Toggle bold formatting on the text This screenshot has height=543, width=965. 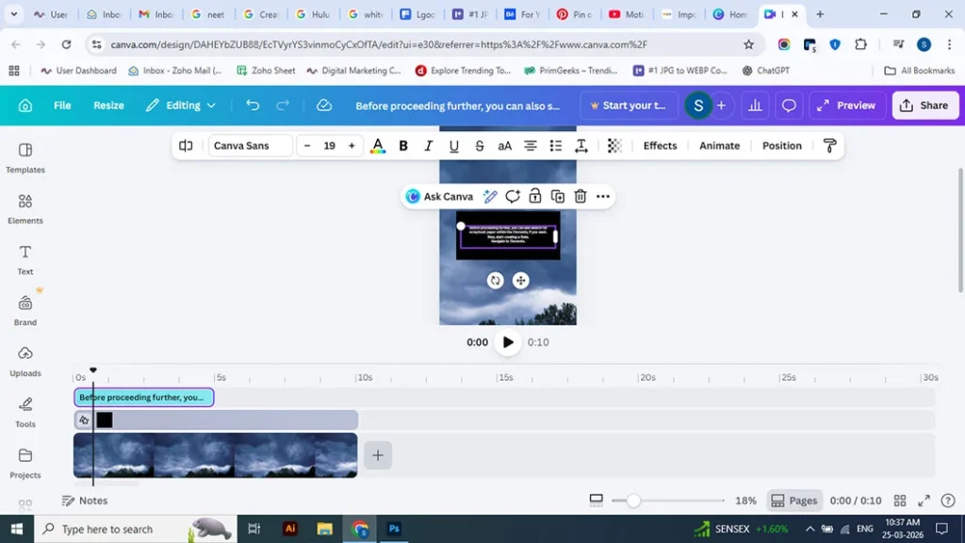tap(403, 145)
